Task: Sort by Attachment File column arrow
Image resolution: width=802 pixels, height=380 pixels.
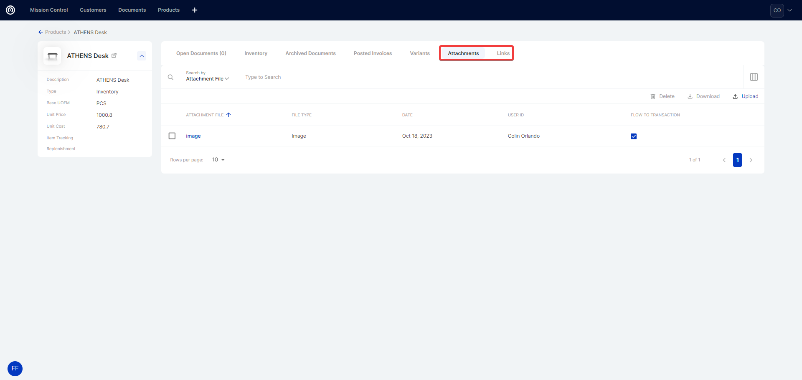Action: tap(228, 115)
